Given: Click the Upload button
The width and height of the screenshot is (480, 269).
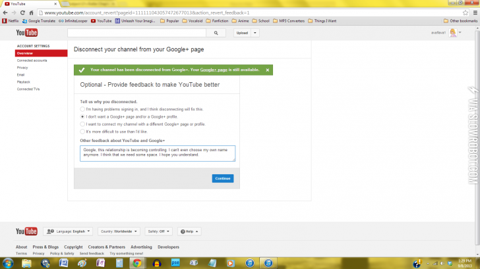Looking at the screenshot, I should pos(242,33).
